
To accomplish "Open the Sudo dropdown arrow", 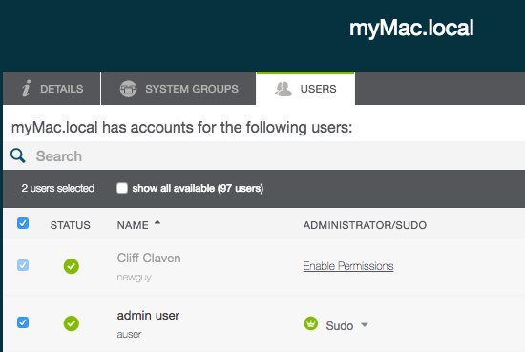I will click(x=365, y=324).
